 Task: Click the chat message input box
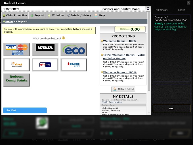tap(171, 93)
